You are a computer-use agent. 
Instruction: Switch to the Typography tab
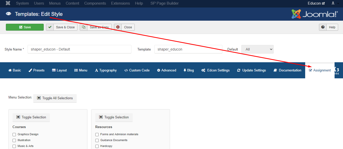[x=106, y=70]
